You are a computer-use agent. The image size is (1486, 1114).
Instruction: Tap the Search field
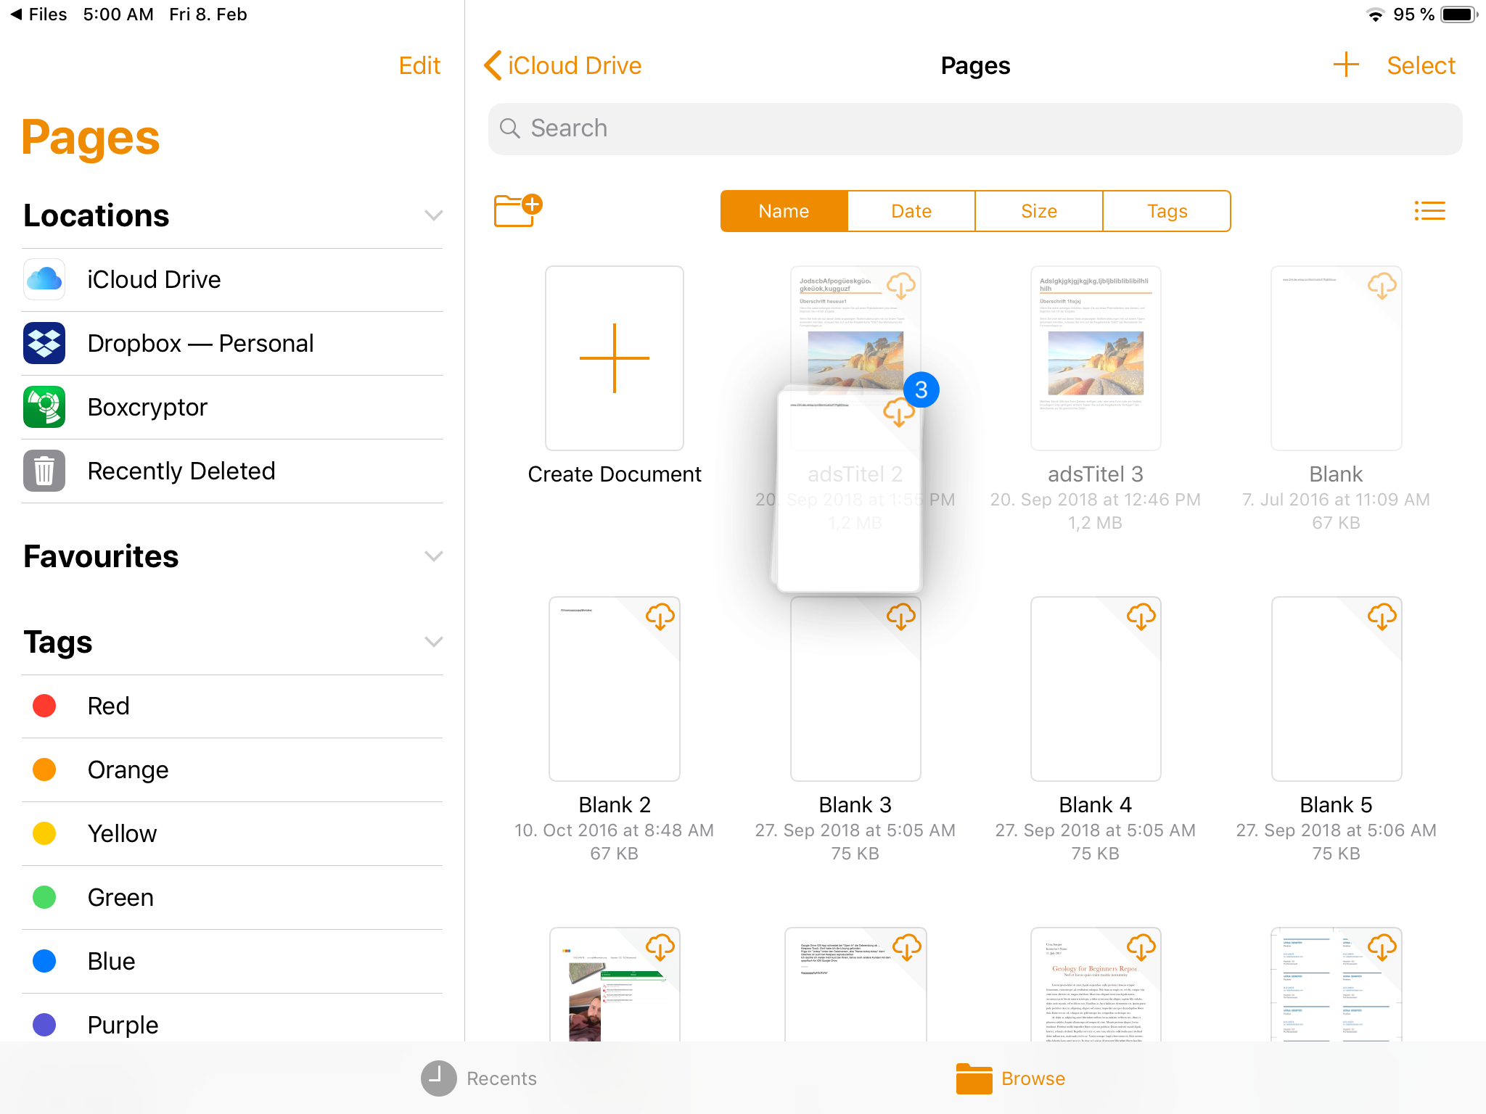(974, 128)
